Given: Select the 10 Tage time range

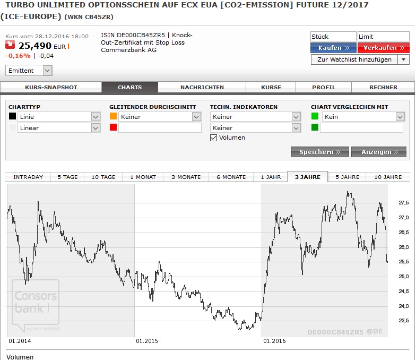Looking at the screenshot, I should [x=103, y=177].
